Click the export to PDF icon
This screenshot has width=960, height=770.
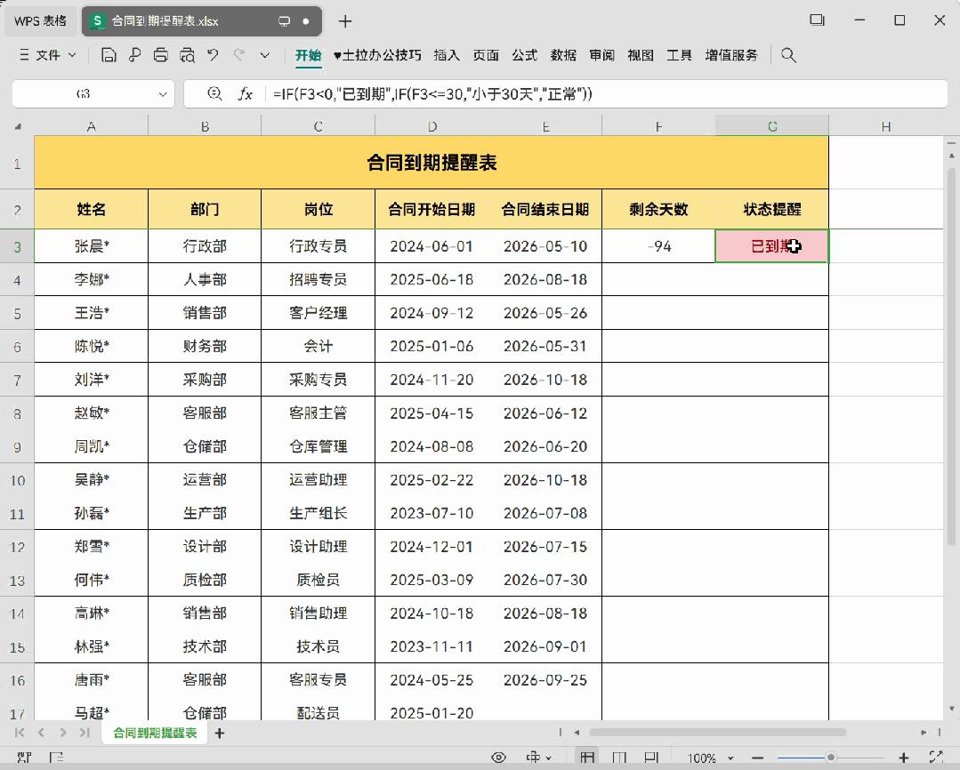pyautogui.click(x=134, y=55)
